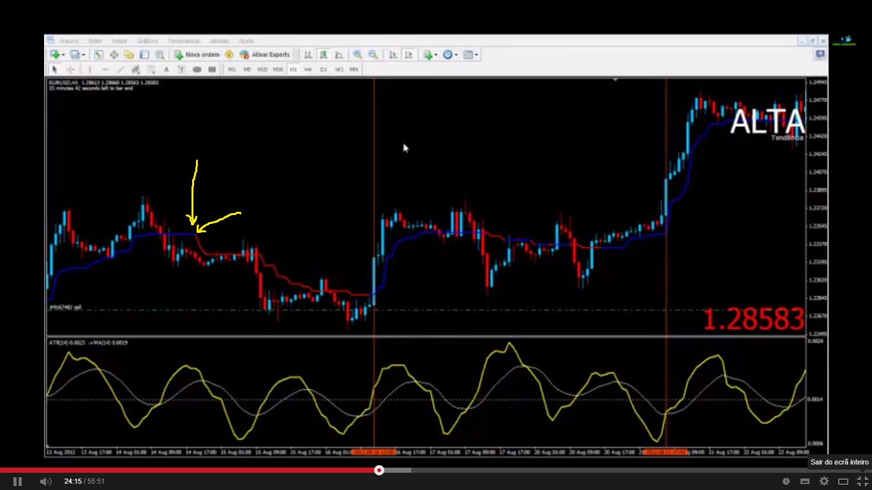The height and width of the screenshot is (490, 872).
Task: Pick the text label 'A' tool
Action: [x=166, y=70]
